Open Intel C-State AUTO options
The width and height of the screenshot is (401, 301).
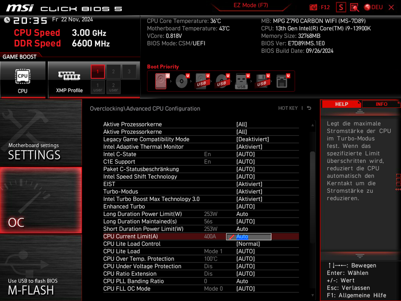[246, 154]
